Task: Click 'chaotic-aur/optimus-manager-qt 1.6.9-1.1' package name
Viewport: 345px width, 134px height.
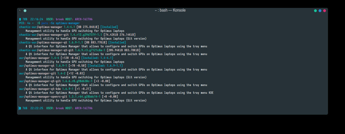Action: click(51, 42)
